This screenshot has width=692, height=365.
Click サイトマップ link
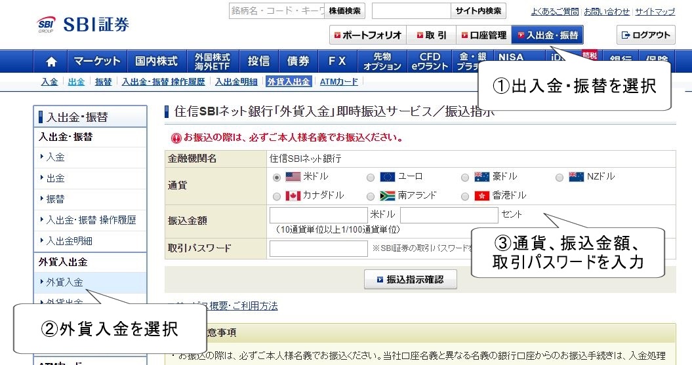coord(655,12)
